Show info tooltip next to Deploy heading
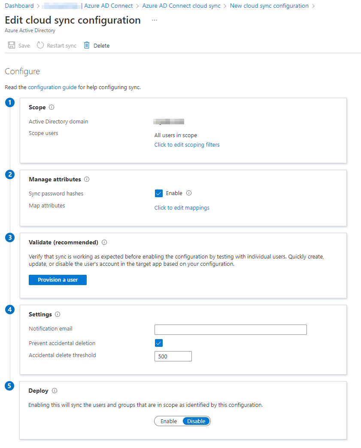361x448 pixels. pos(55,391)
